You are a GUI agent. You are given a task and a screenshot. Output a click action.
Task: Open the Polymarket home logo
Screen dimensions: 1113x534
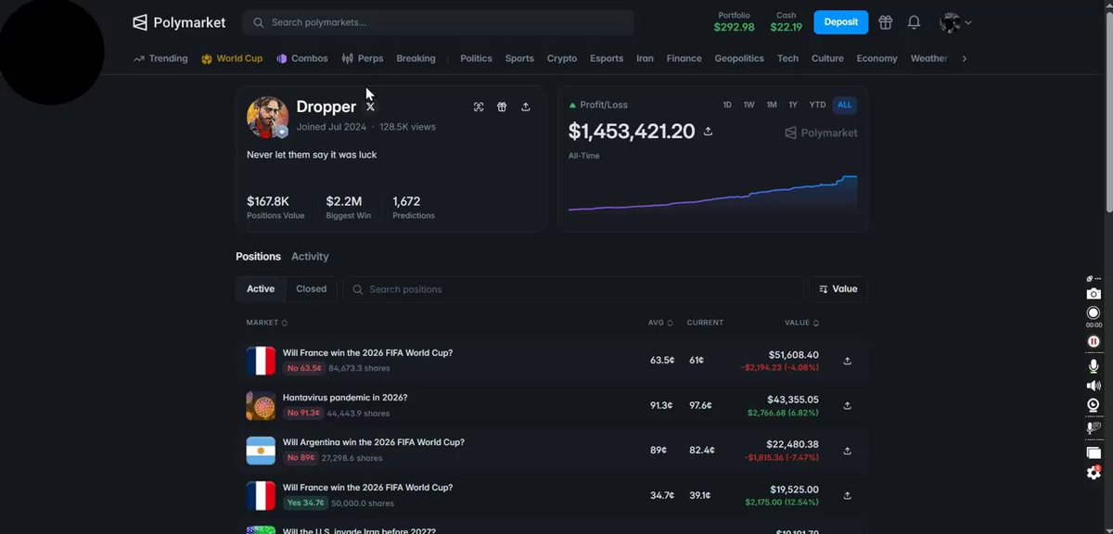pyautogui.click(x=178, y=22)
